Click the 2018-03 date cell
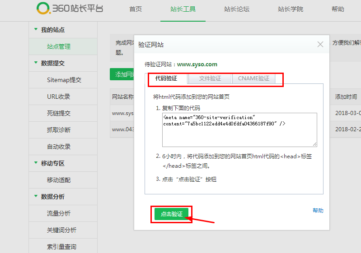 tap(348, 113)
